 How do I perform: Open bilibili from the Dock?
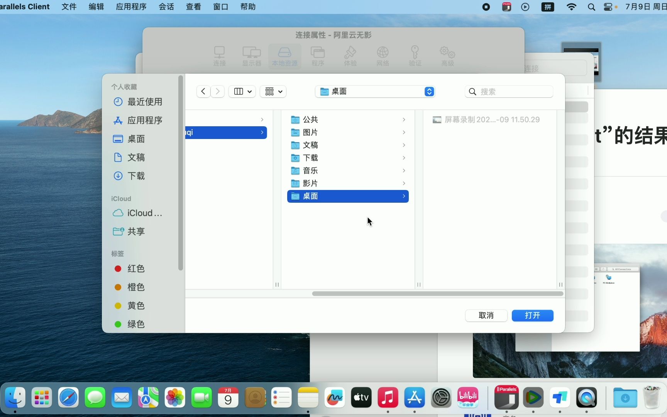click(x=468, y=397)
